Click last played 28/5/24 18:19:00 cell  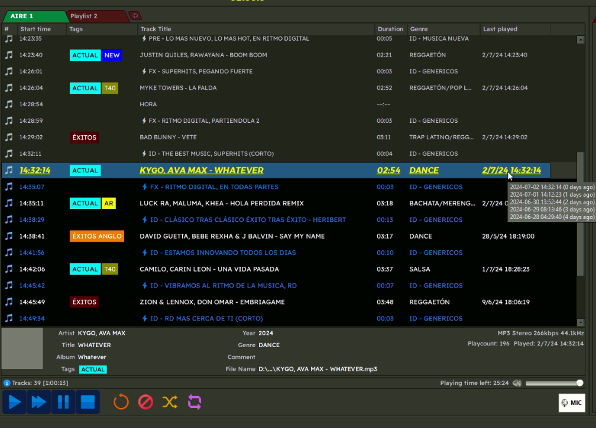click(508, 236)
